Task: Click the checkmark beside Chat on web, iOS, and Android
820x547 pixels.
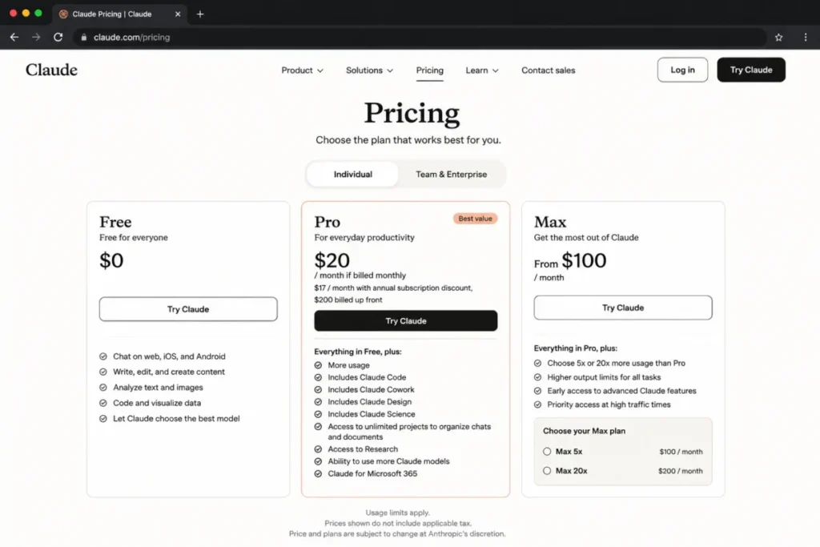Action: [103, 356]
